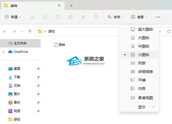This screenshot has width=172, height=124.
Task: Click the Paste clipboard icon
Action: tap(58, 17)
